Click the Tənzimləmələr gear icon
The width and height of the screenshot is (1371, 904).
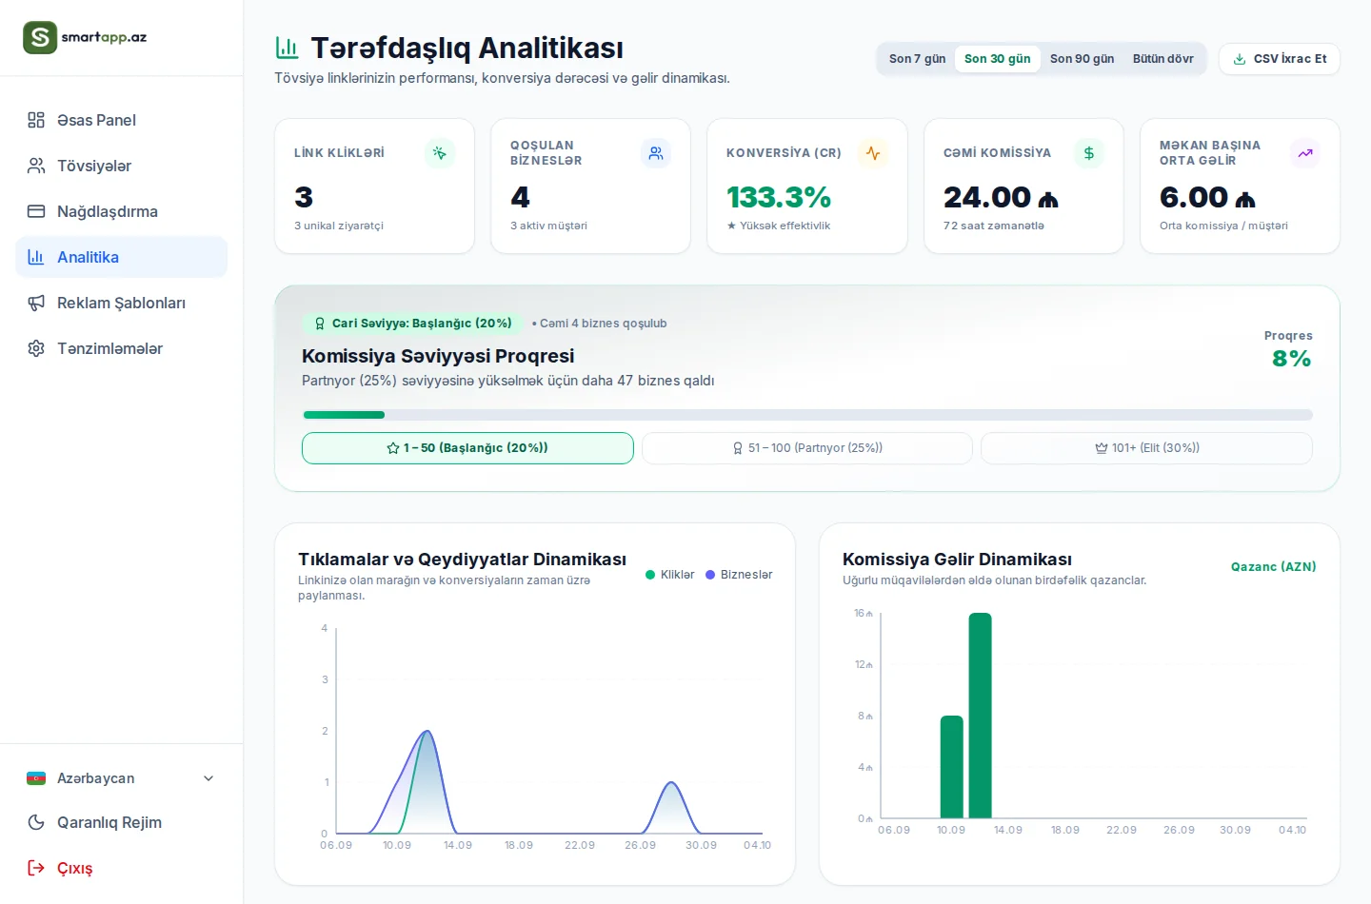click(x=36, y=348)
